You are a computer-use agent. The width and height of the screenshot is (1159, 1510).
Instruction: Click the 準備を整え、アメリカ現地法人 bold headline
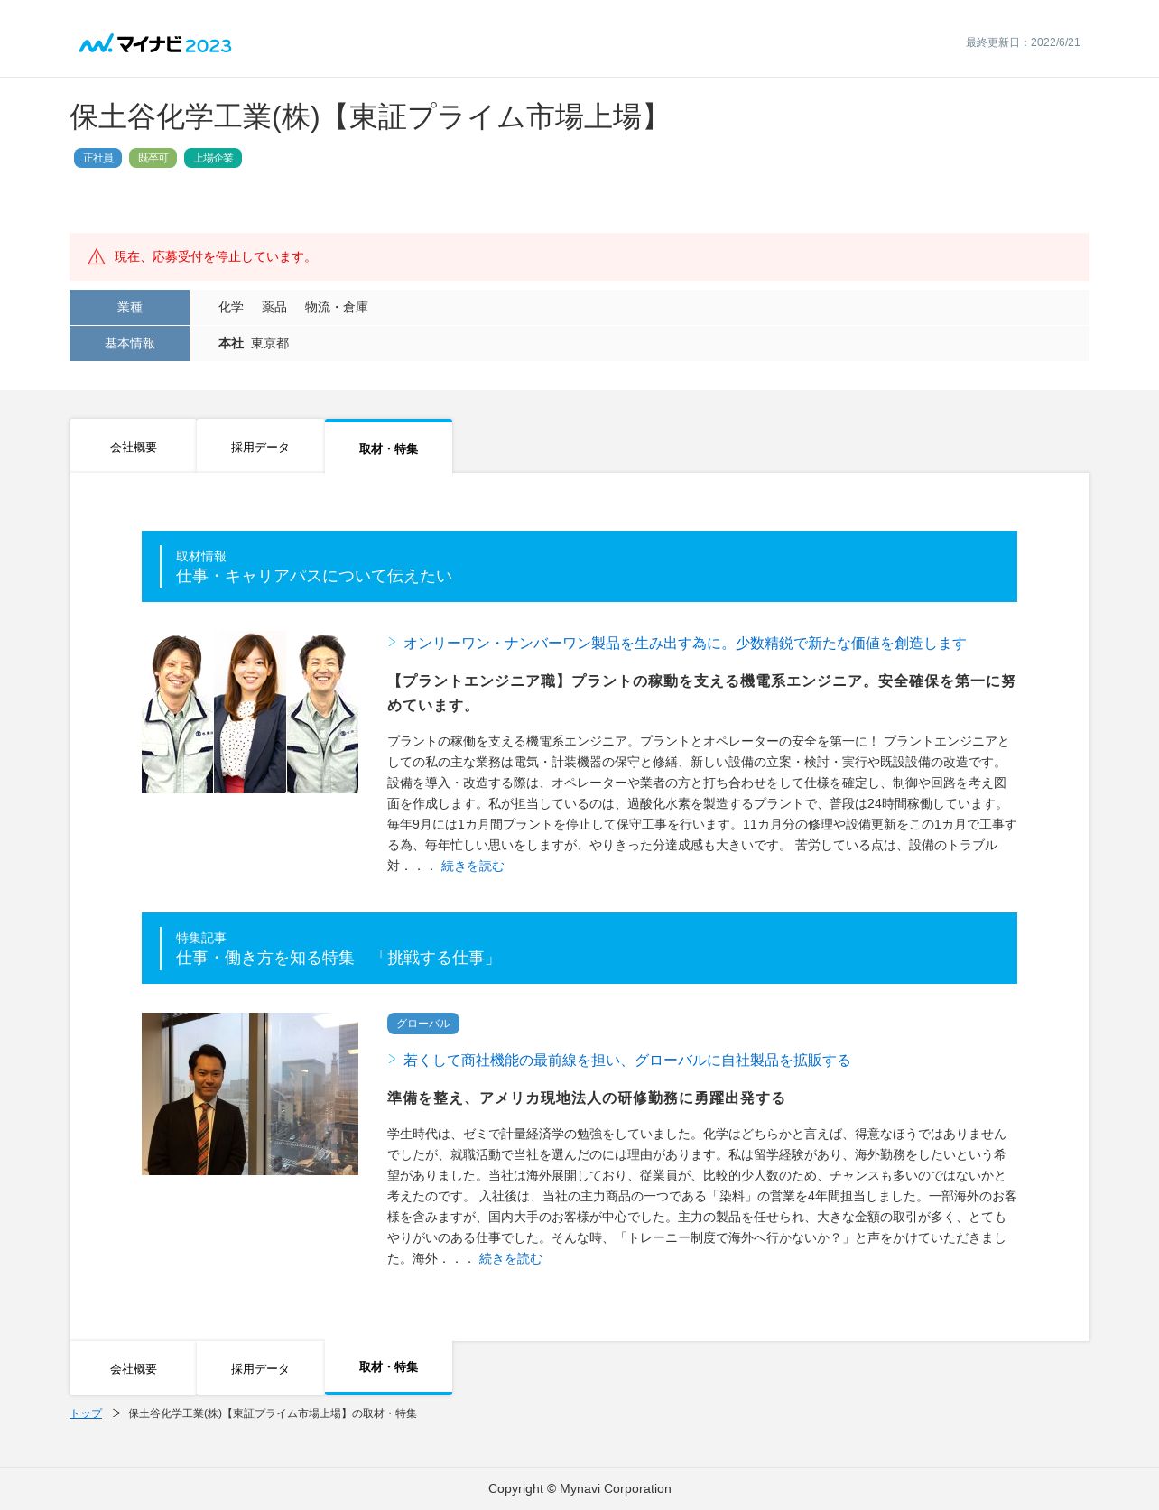pos(586,1098)
